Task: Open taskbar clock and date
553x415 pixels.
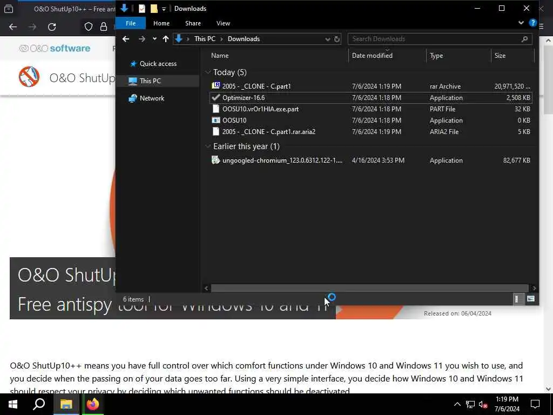Action: (x=507, y=404)
